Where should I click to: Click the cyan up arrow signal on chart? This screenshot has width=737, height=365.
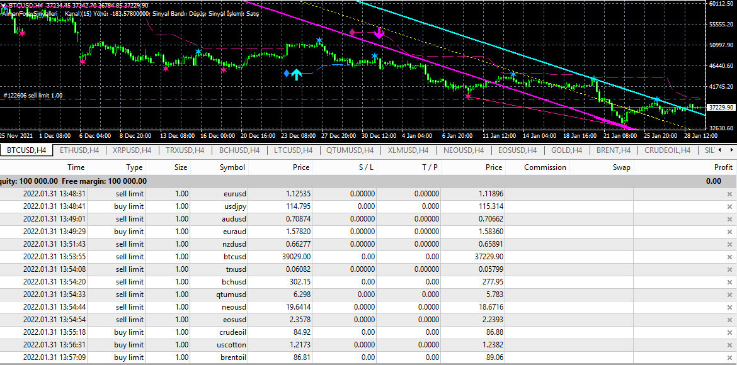coord(295,74)
